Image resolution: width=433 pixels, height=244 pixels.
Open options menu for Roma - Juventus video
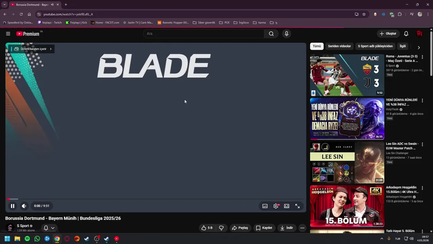click(422, 57)
